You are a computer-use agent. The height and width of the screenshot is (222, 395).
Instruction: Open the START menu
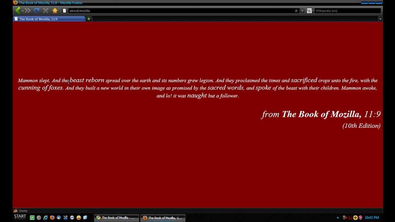coord(20,217)
